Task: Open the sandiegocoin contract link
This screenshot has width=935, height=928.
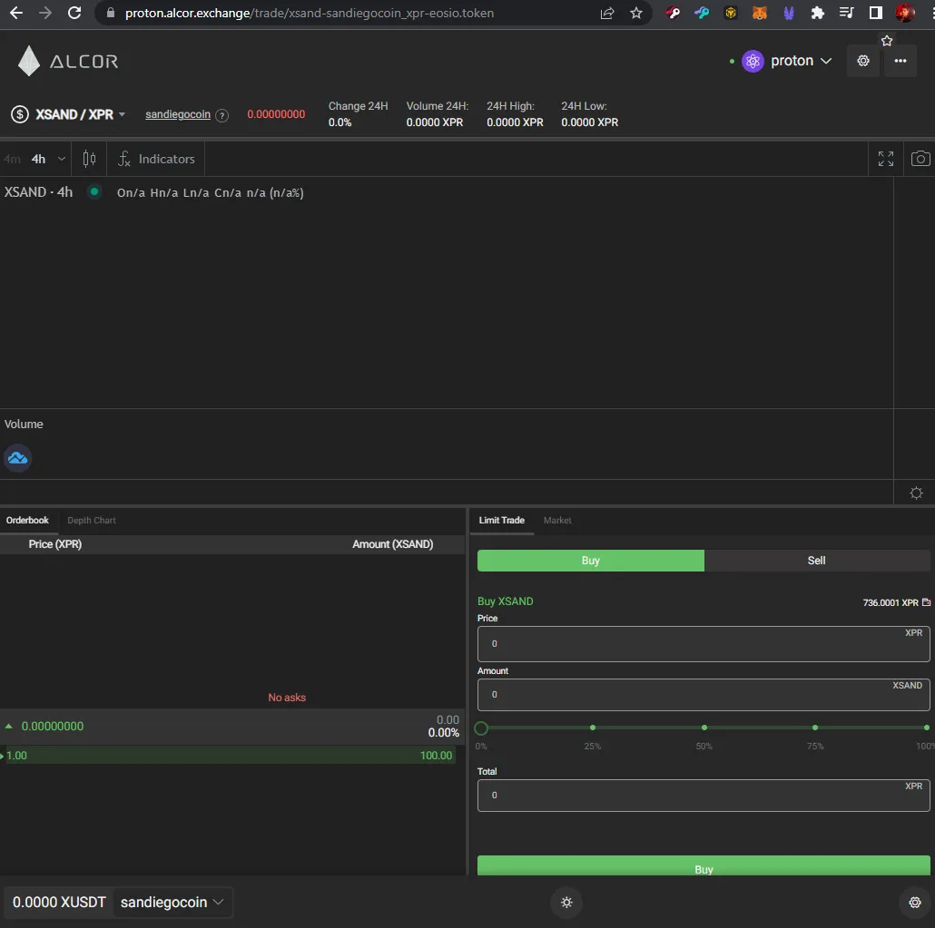Action: click(178, 114)
